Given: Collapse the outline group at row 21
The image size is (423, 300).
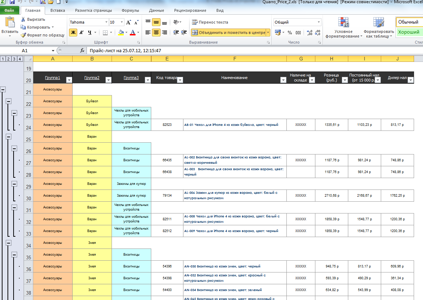Looking at the screenshot, I should point(3,89).
